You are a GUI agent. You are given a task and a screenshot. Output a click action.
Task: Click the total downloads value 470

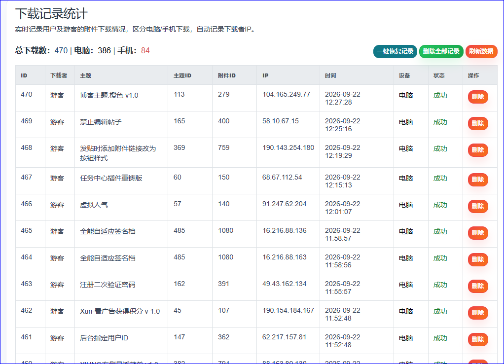click(x=61, y=51)
